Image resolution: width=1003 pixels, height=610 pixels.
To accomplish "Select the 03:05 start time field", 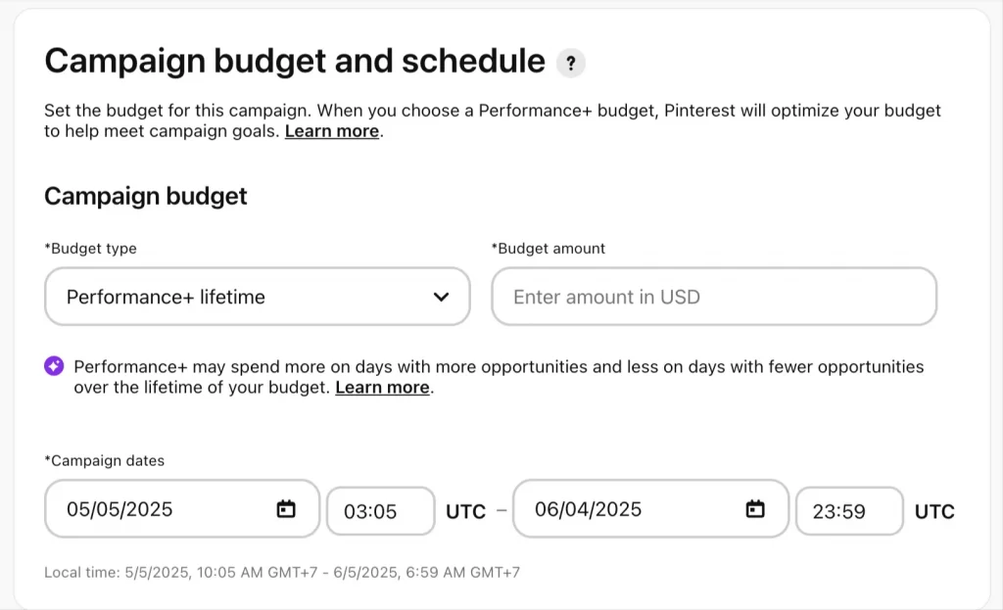I will pyautogui.click(x=381, y=511).
